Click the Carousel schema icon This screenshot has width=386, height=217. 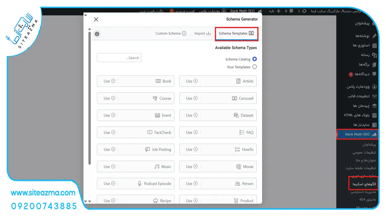(234, 98)
